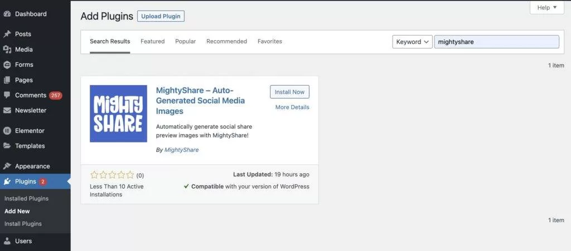Open the Newsletter menu label
This screenshot has width=571, height=251.
pyautogui.click(x=31, y=110)
